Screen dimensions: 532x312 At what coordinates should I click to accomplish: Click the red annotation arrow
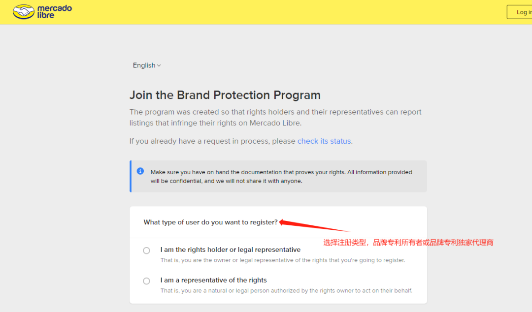click(x=314, y=226)
